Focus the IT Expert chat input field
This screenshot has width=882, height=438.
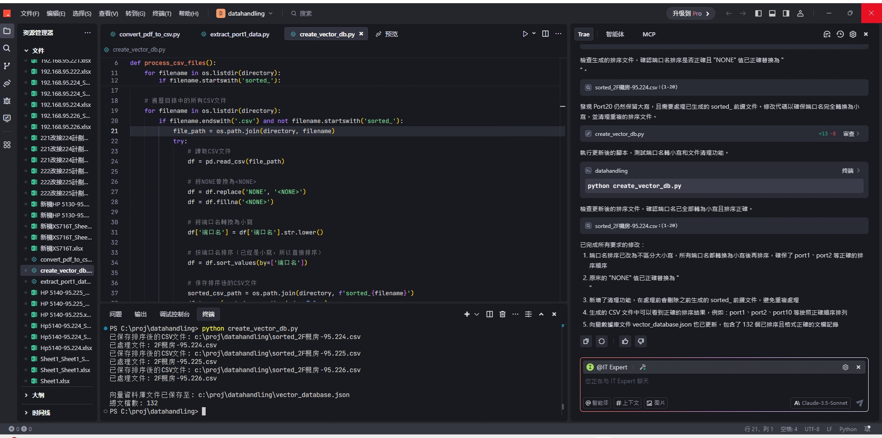click(724, 381)
